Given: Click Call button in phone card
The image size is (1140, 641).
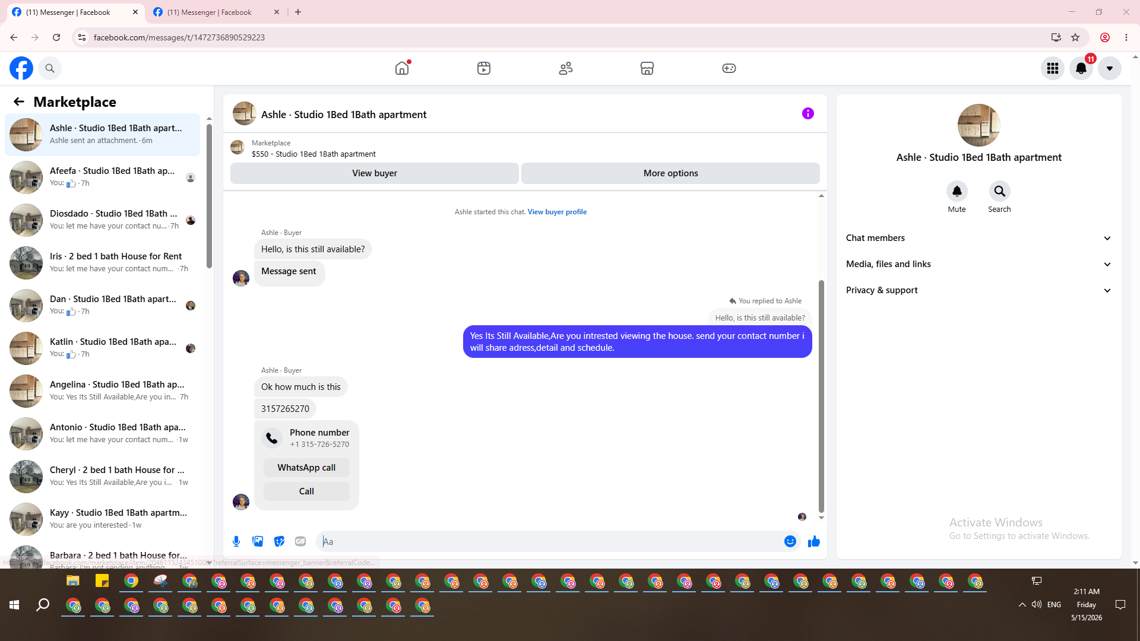Looking at the screenshot, I should click(x=306, y=491).
